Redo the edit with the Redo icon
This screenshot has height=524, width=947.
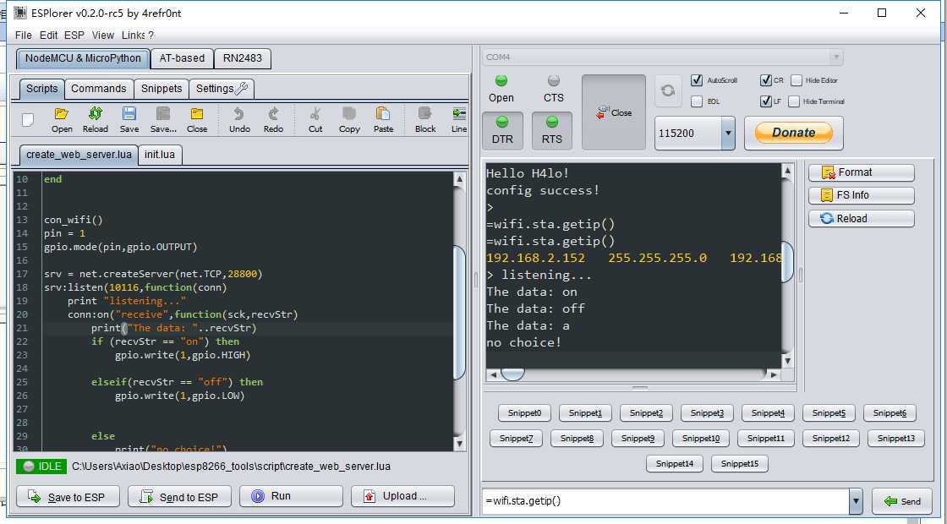click(x=273, y=119)
